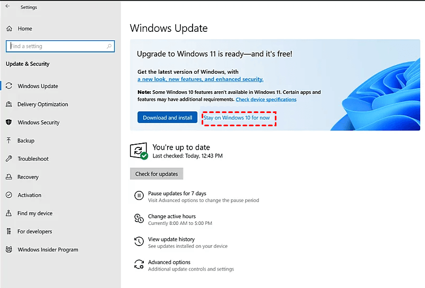
Task: Click the Recovery icon
Action: coord(9,177)
